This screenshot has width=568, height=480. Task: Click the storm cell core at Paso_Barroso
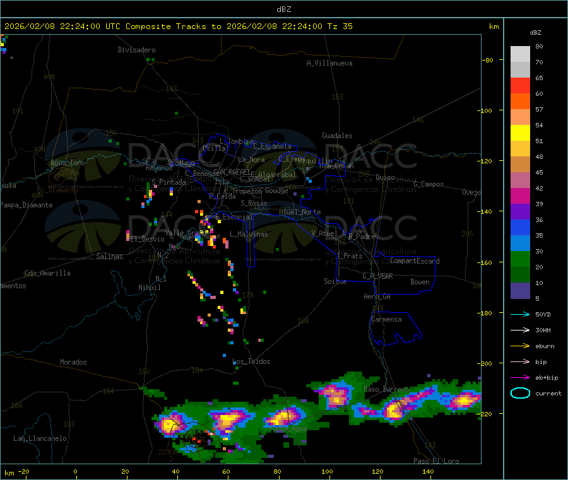pos(394,411)
